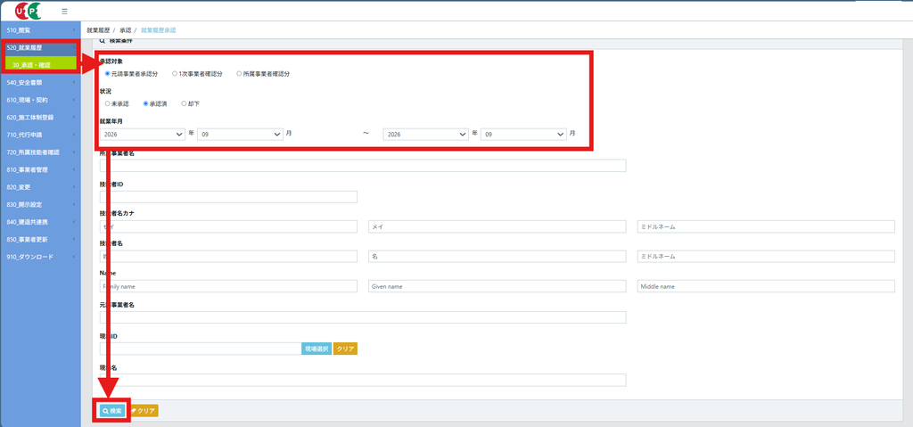Open the end year dropdown after ～
913x427 pixels.
(426, 134)
